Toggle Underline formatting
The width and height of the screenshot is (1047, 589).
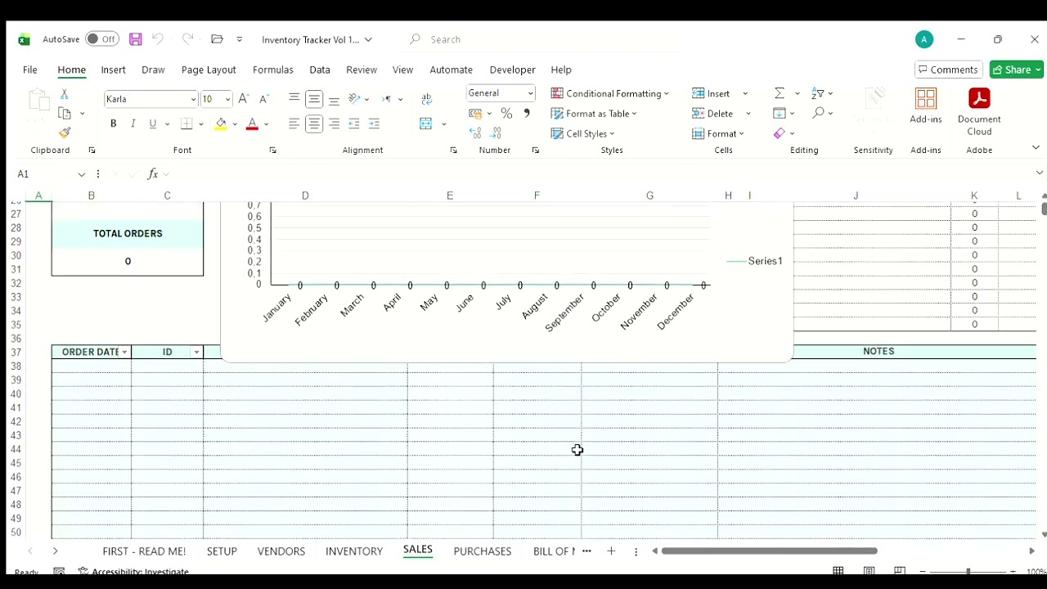click(x=152, y=124)
